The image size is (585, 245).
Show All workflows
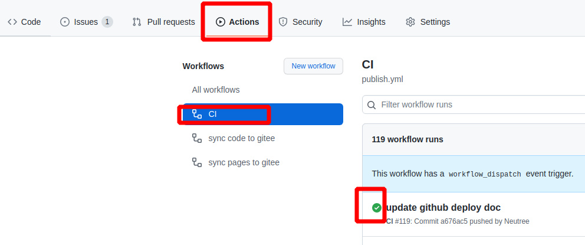click(216, 90)
